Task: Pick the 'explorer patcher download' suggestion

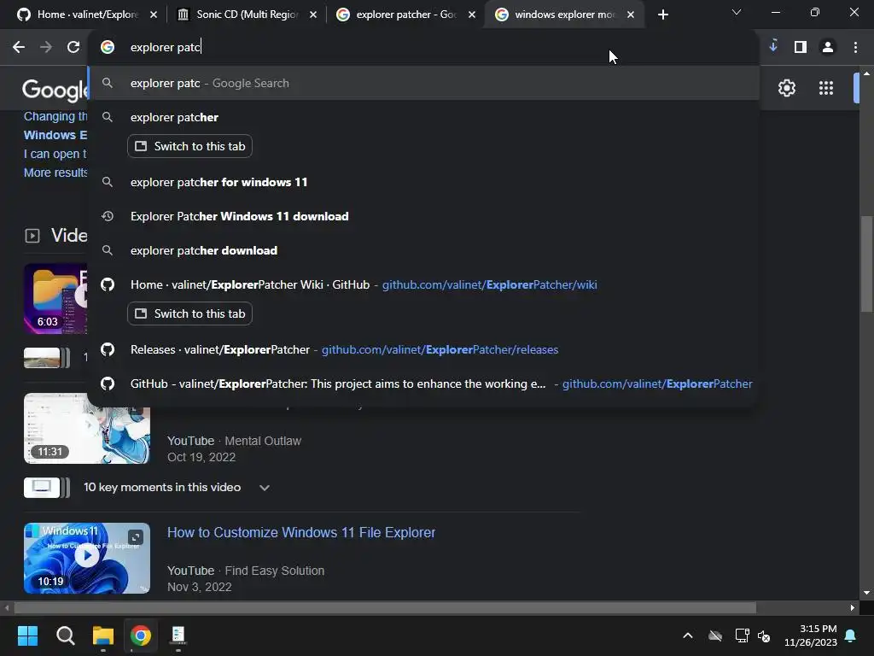Action: tap(423, 250)
